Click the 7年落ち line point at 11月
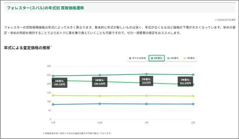This screenshot has height=139, width=239. [x=53, y=95]
